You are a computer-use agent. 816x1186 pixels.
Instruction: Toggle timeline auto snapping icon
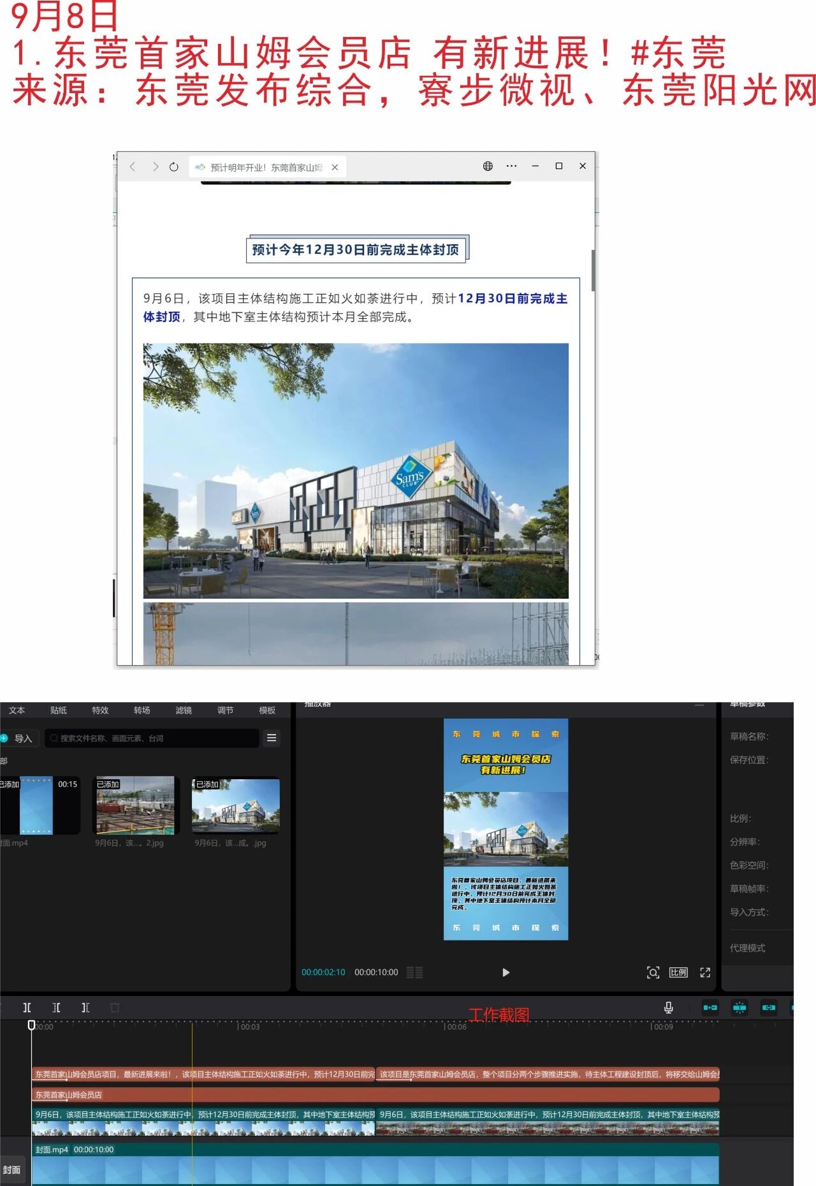point(739,1007)
